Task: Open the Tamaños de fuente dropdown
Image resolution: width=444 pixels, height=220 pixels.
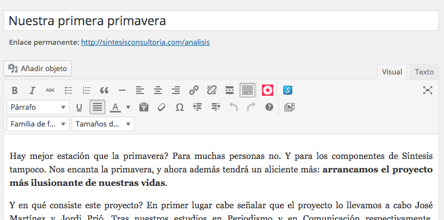Action: [103, 124]
